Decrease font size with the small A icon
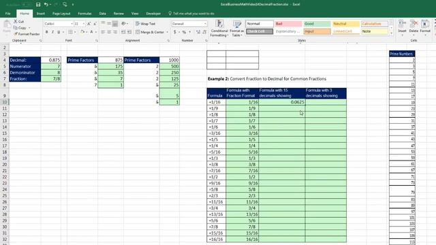Image resolution: width=436 pixels, height=245 pixels. [x=95, y=24]
